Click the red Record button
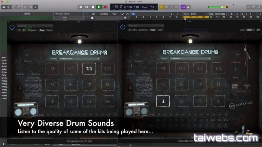Viewport: 262px width, 147px height. point(105,7)
